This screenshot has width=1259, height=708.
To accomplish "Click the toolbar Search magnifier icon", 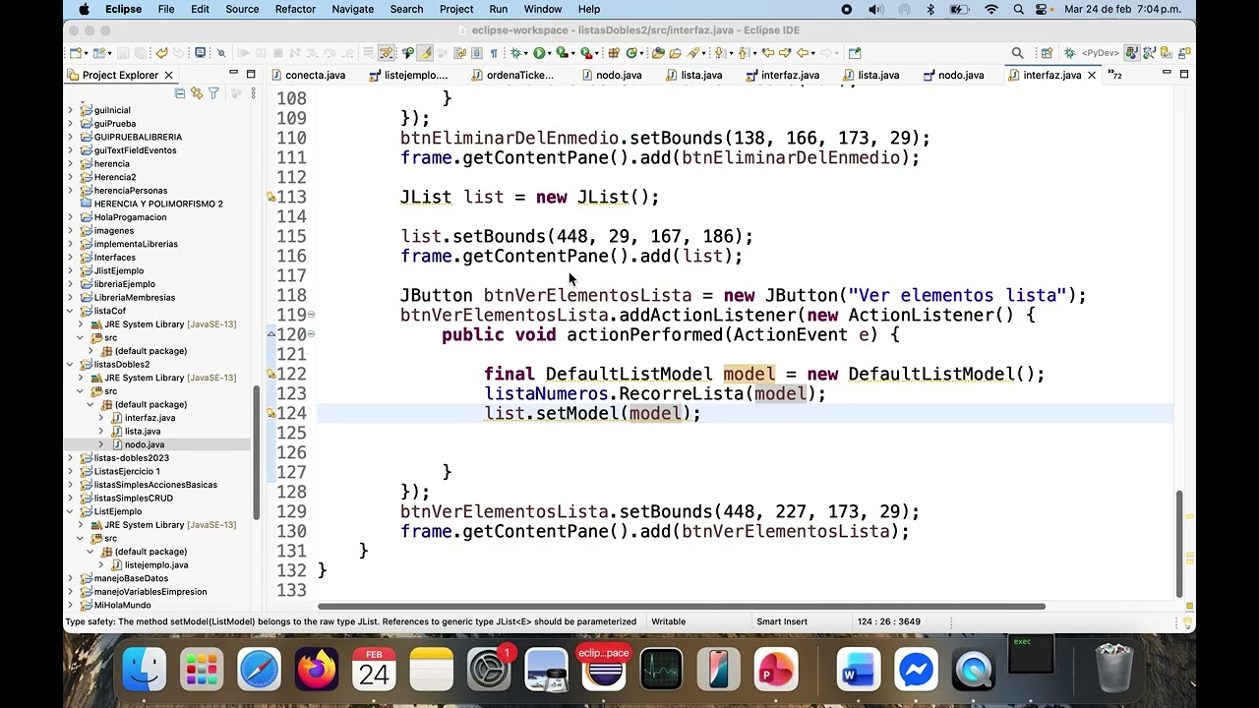I will click(1018, 52).
